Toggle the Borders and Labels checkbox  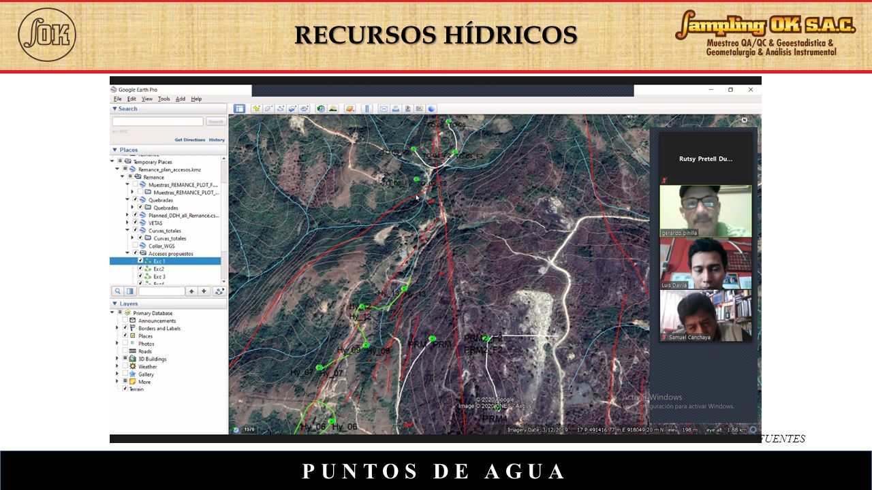tap(125, 327)
